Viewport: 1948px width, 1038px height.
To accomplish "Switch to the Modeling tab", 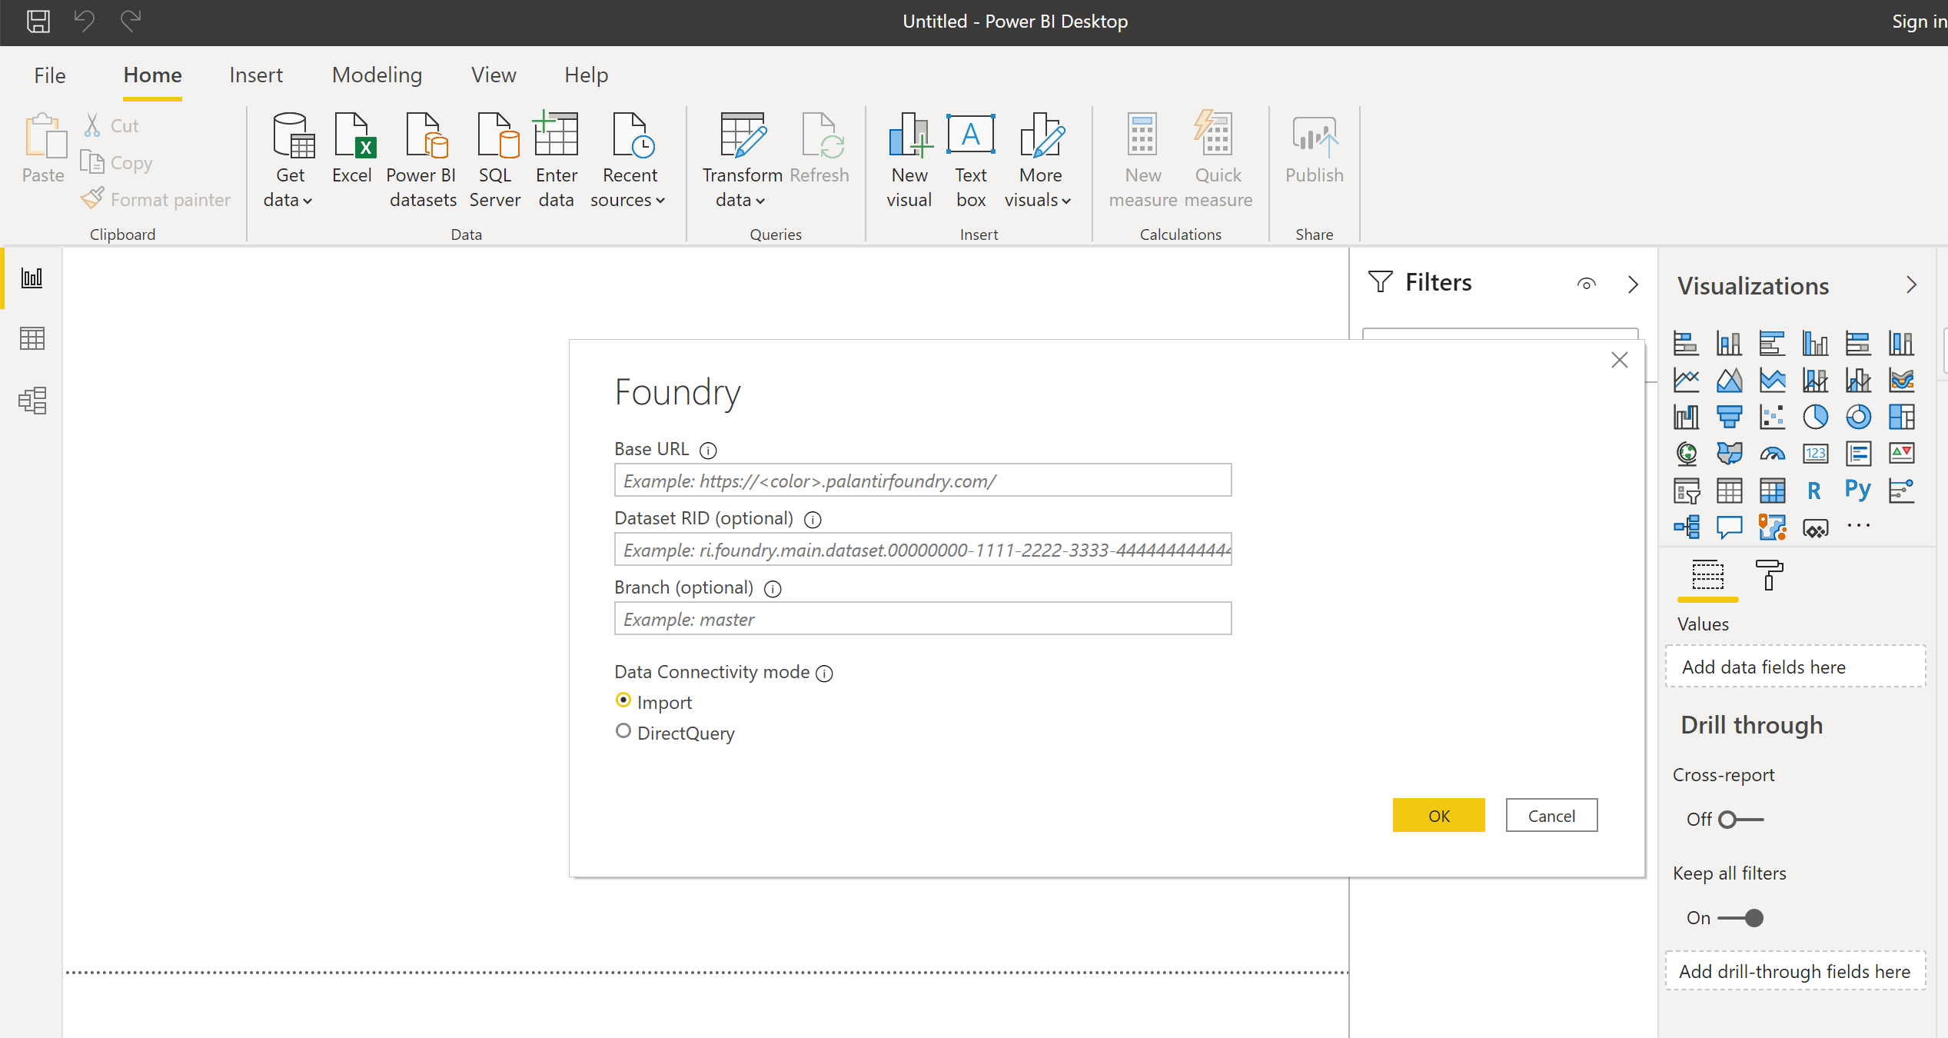I will pos(377,75).
